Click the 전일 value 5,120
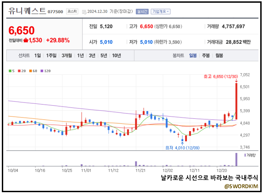Image resolution: width=263 pixels, height=194 pixels. (106, 26)
